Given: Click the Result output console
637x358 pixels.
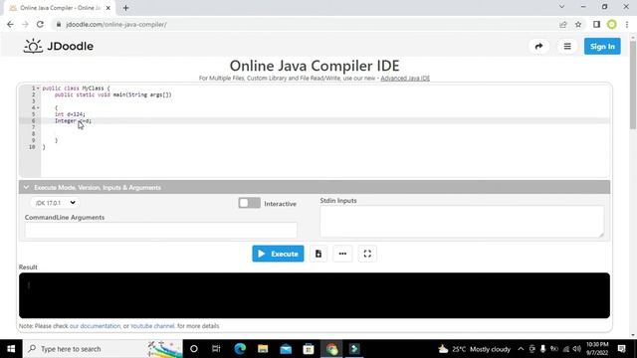Looking at the screenshot, I should 315,295.
